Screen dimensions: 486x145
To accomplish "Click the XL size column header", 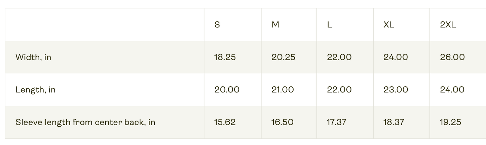I will 389,25.
